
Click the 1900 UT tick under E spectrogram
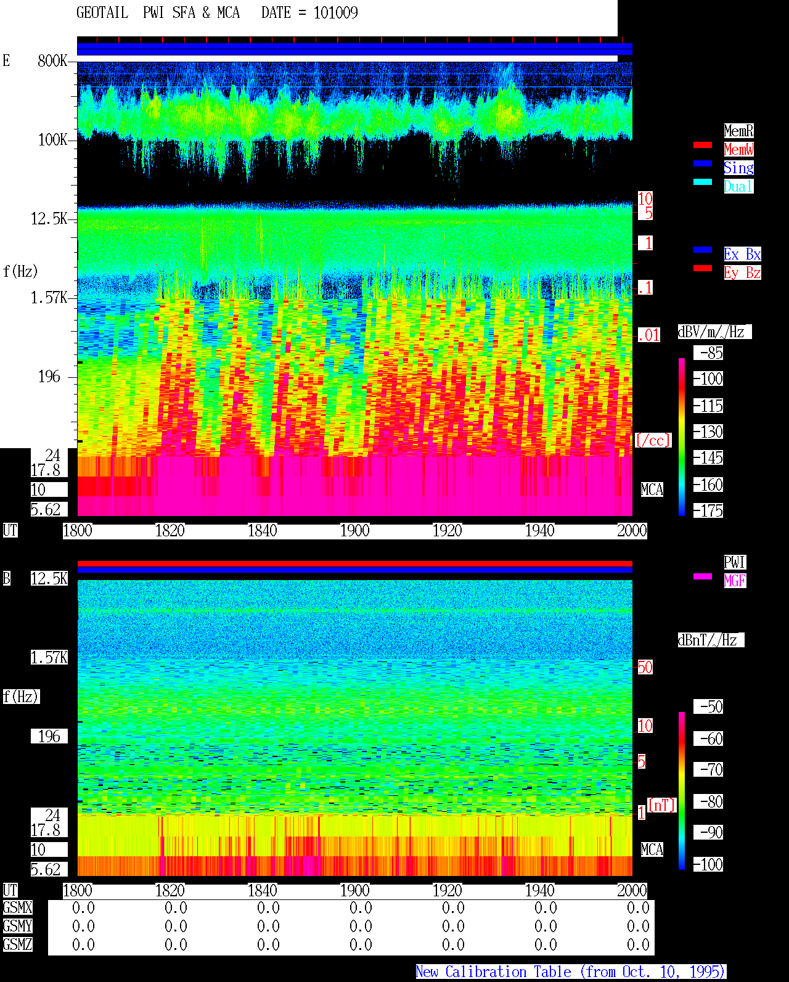point(354,531)
